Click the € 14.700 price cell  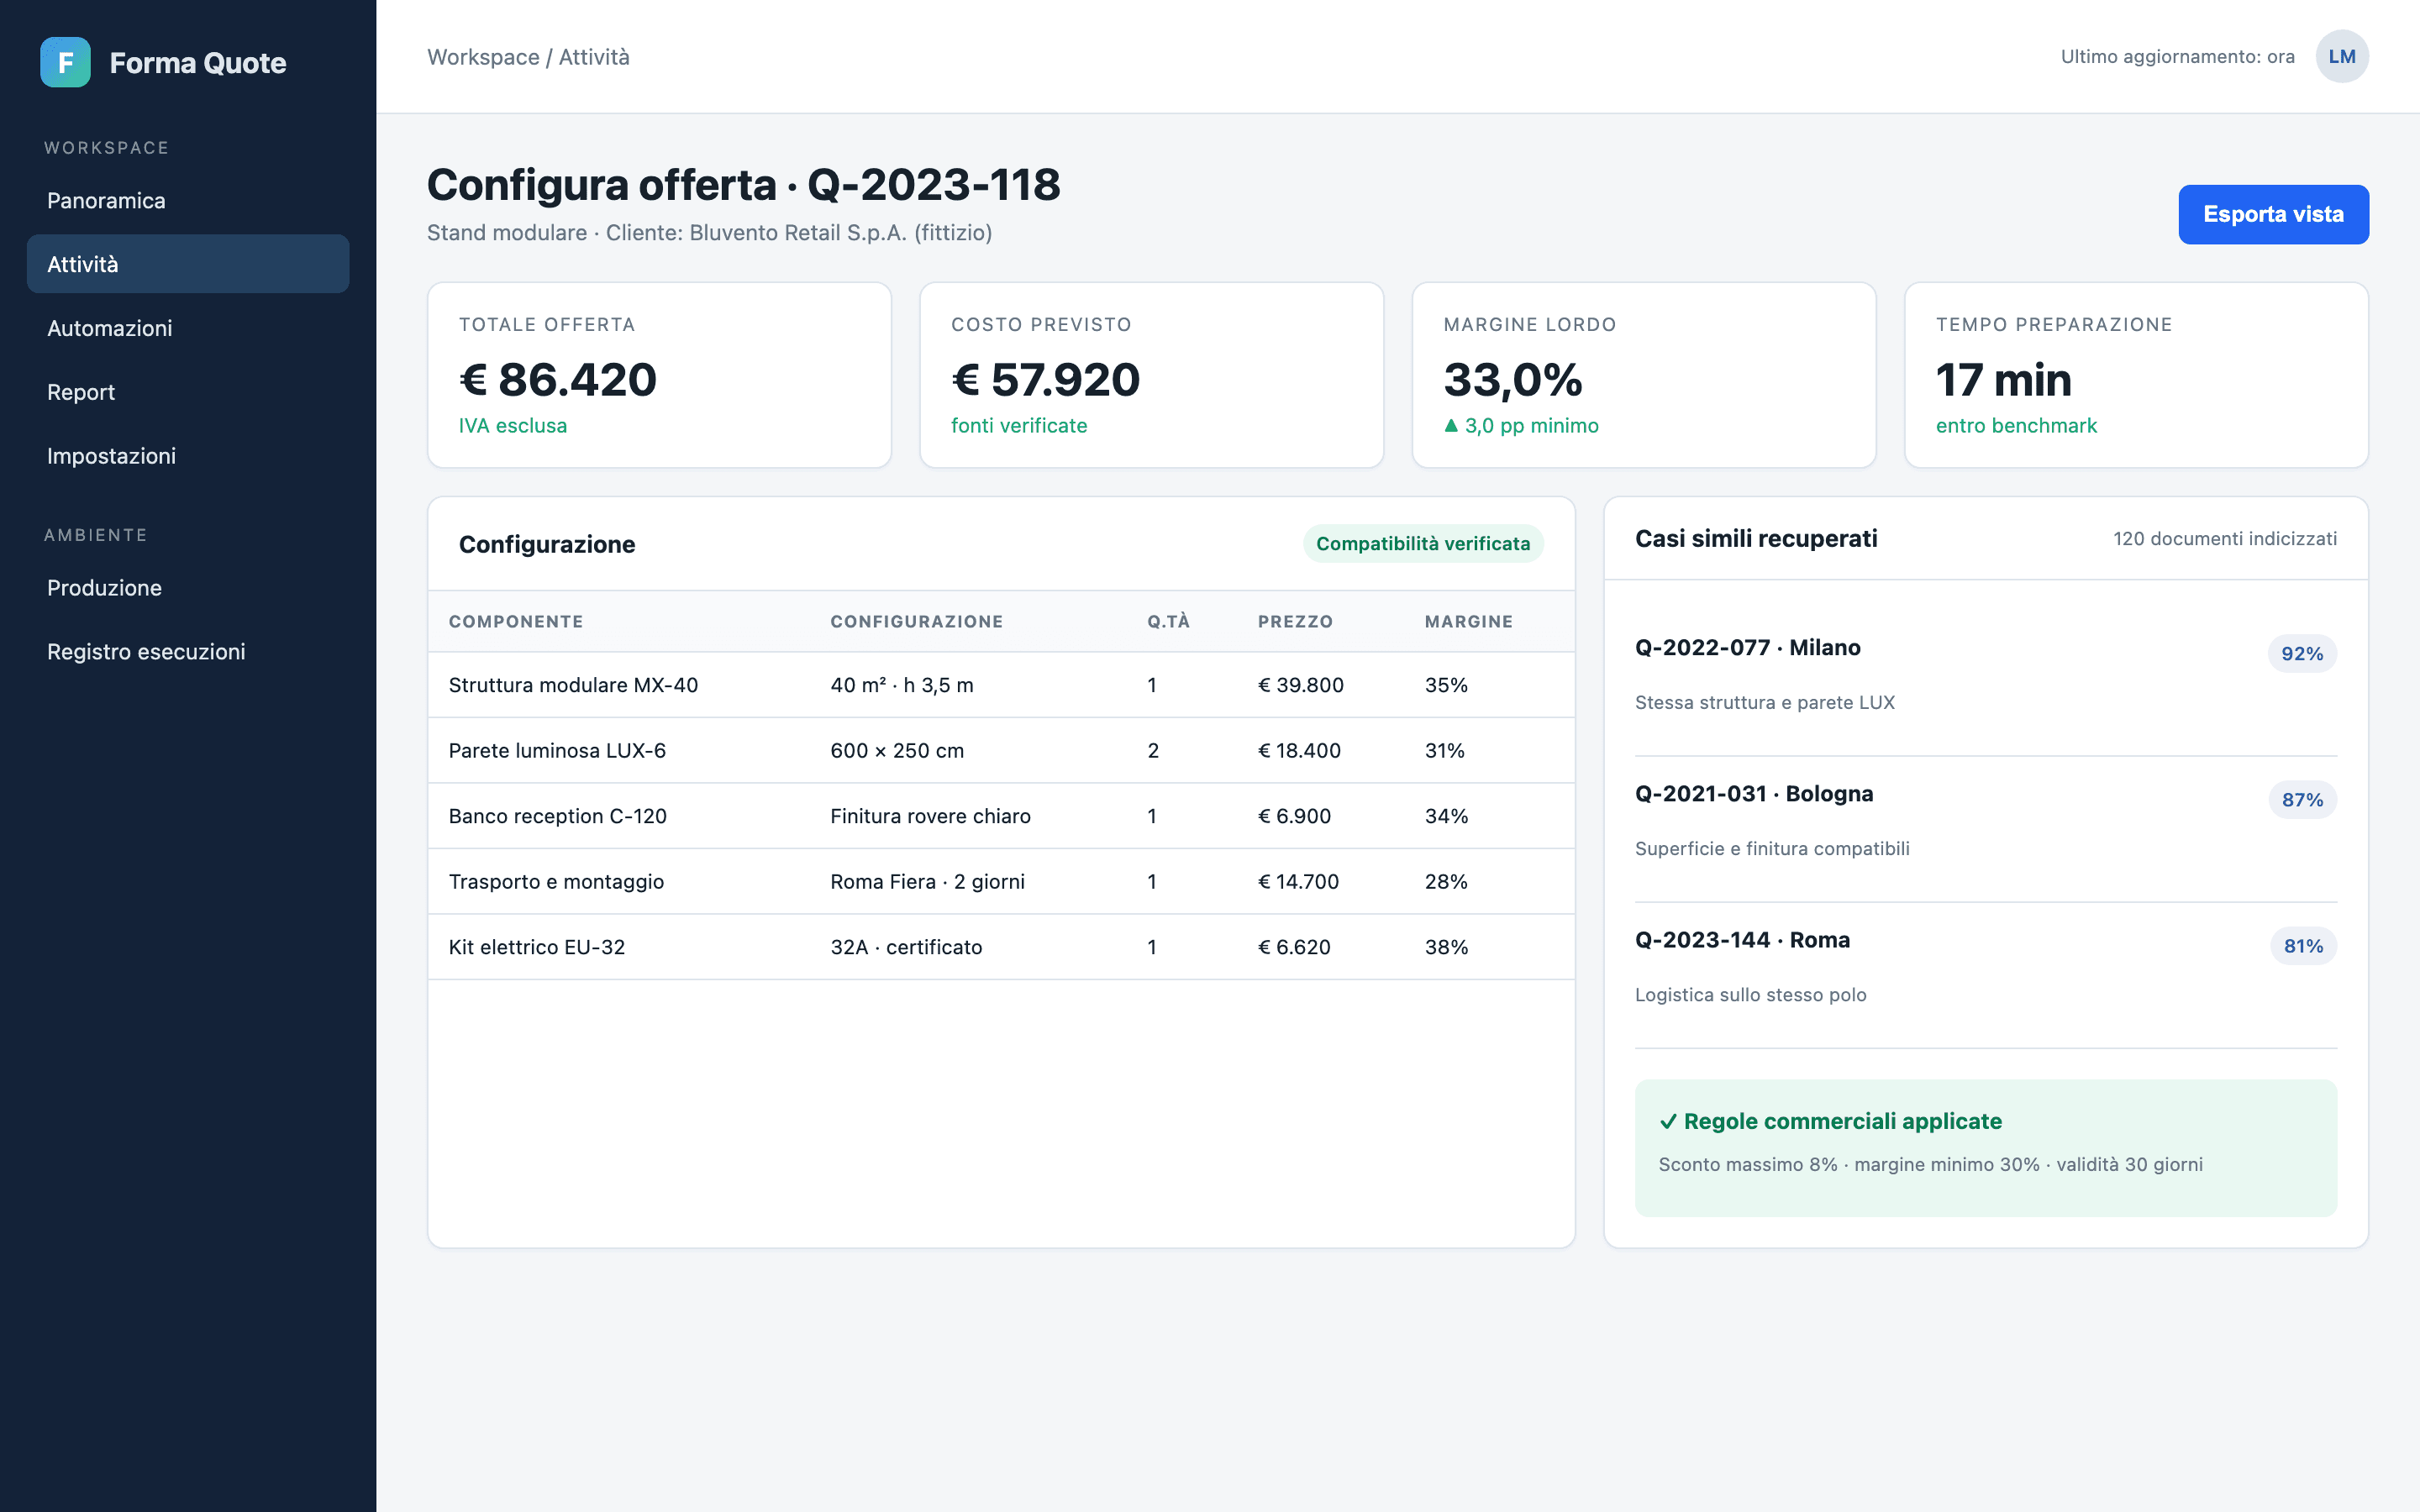click(x=1298, y=881)
